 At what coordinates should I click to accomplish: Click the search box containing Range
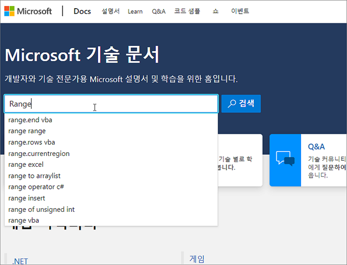coord(111,104)
